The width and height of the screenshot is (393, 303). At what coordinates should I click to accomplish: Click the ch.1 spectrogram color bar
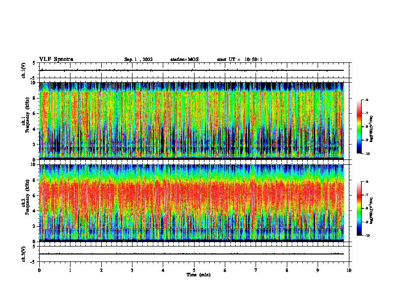click(x=359, y=127)
